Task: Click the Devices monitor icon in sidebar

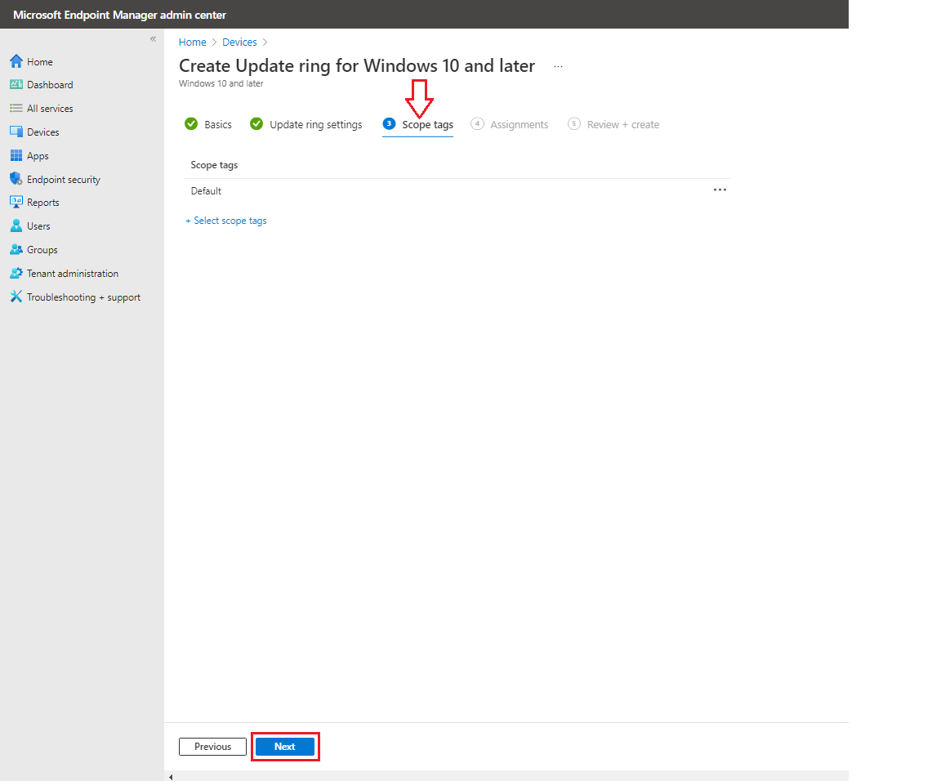Action: [x=16, y=132]
